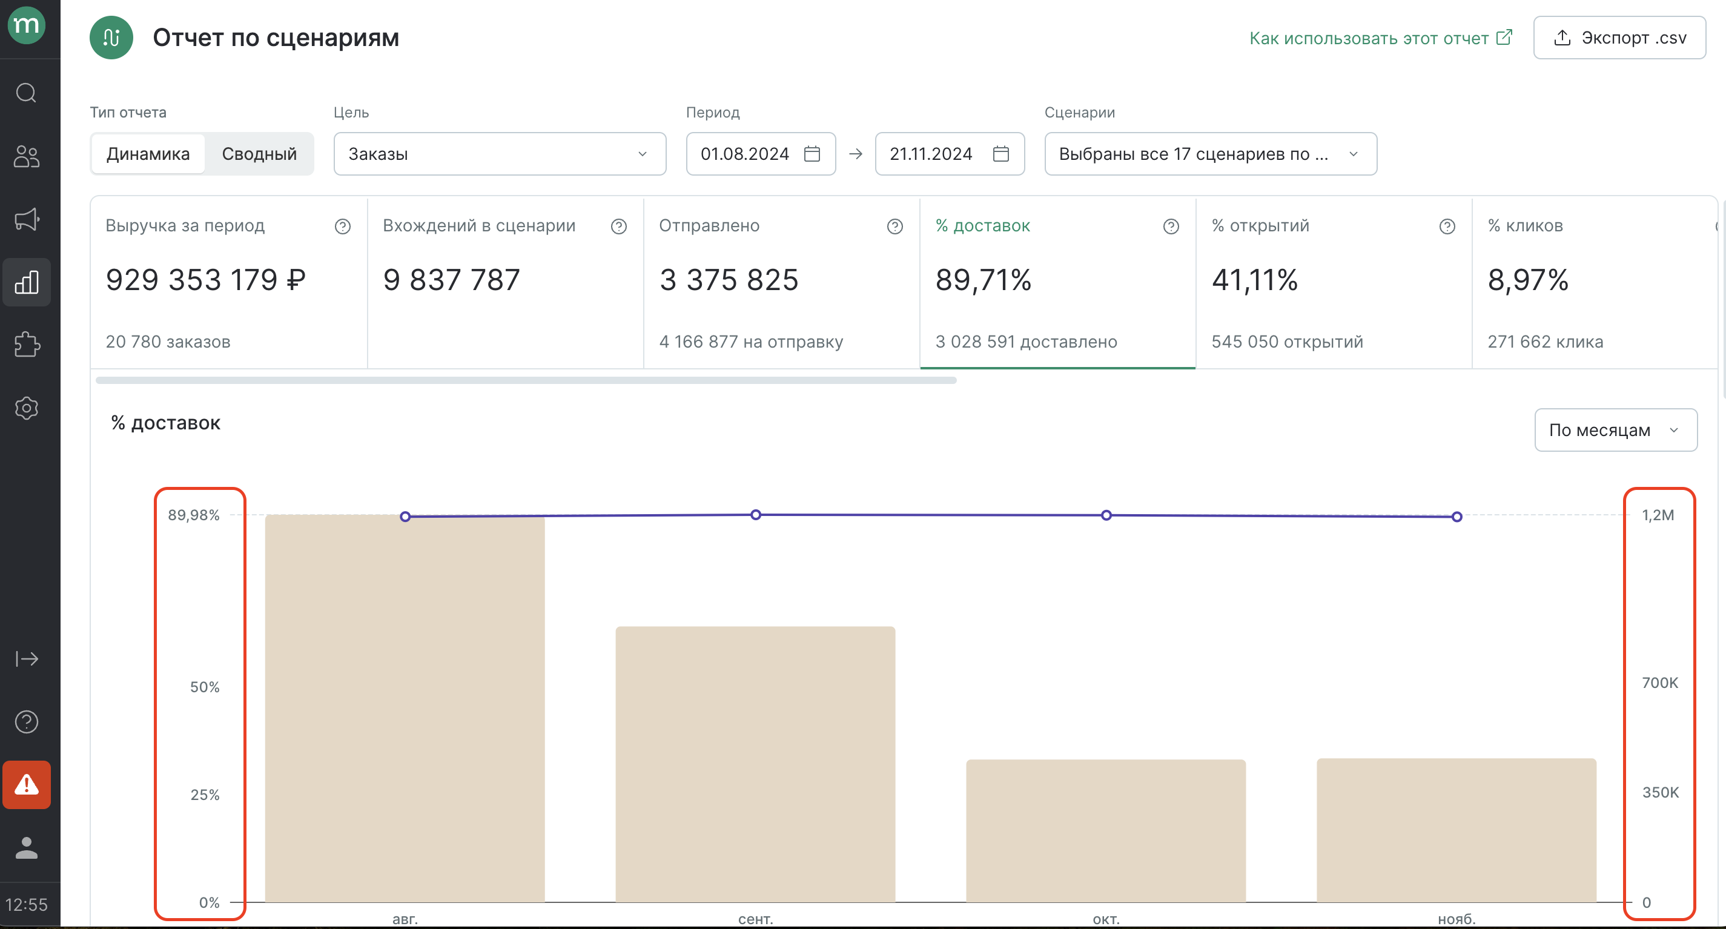
Task: Open the reports bar chart icon
Action: [26, 282]
